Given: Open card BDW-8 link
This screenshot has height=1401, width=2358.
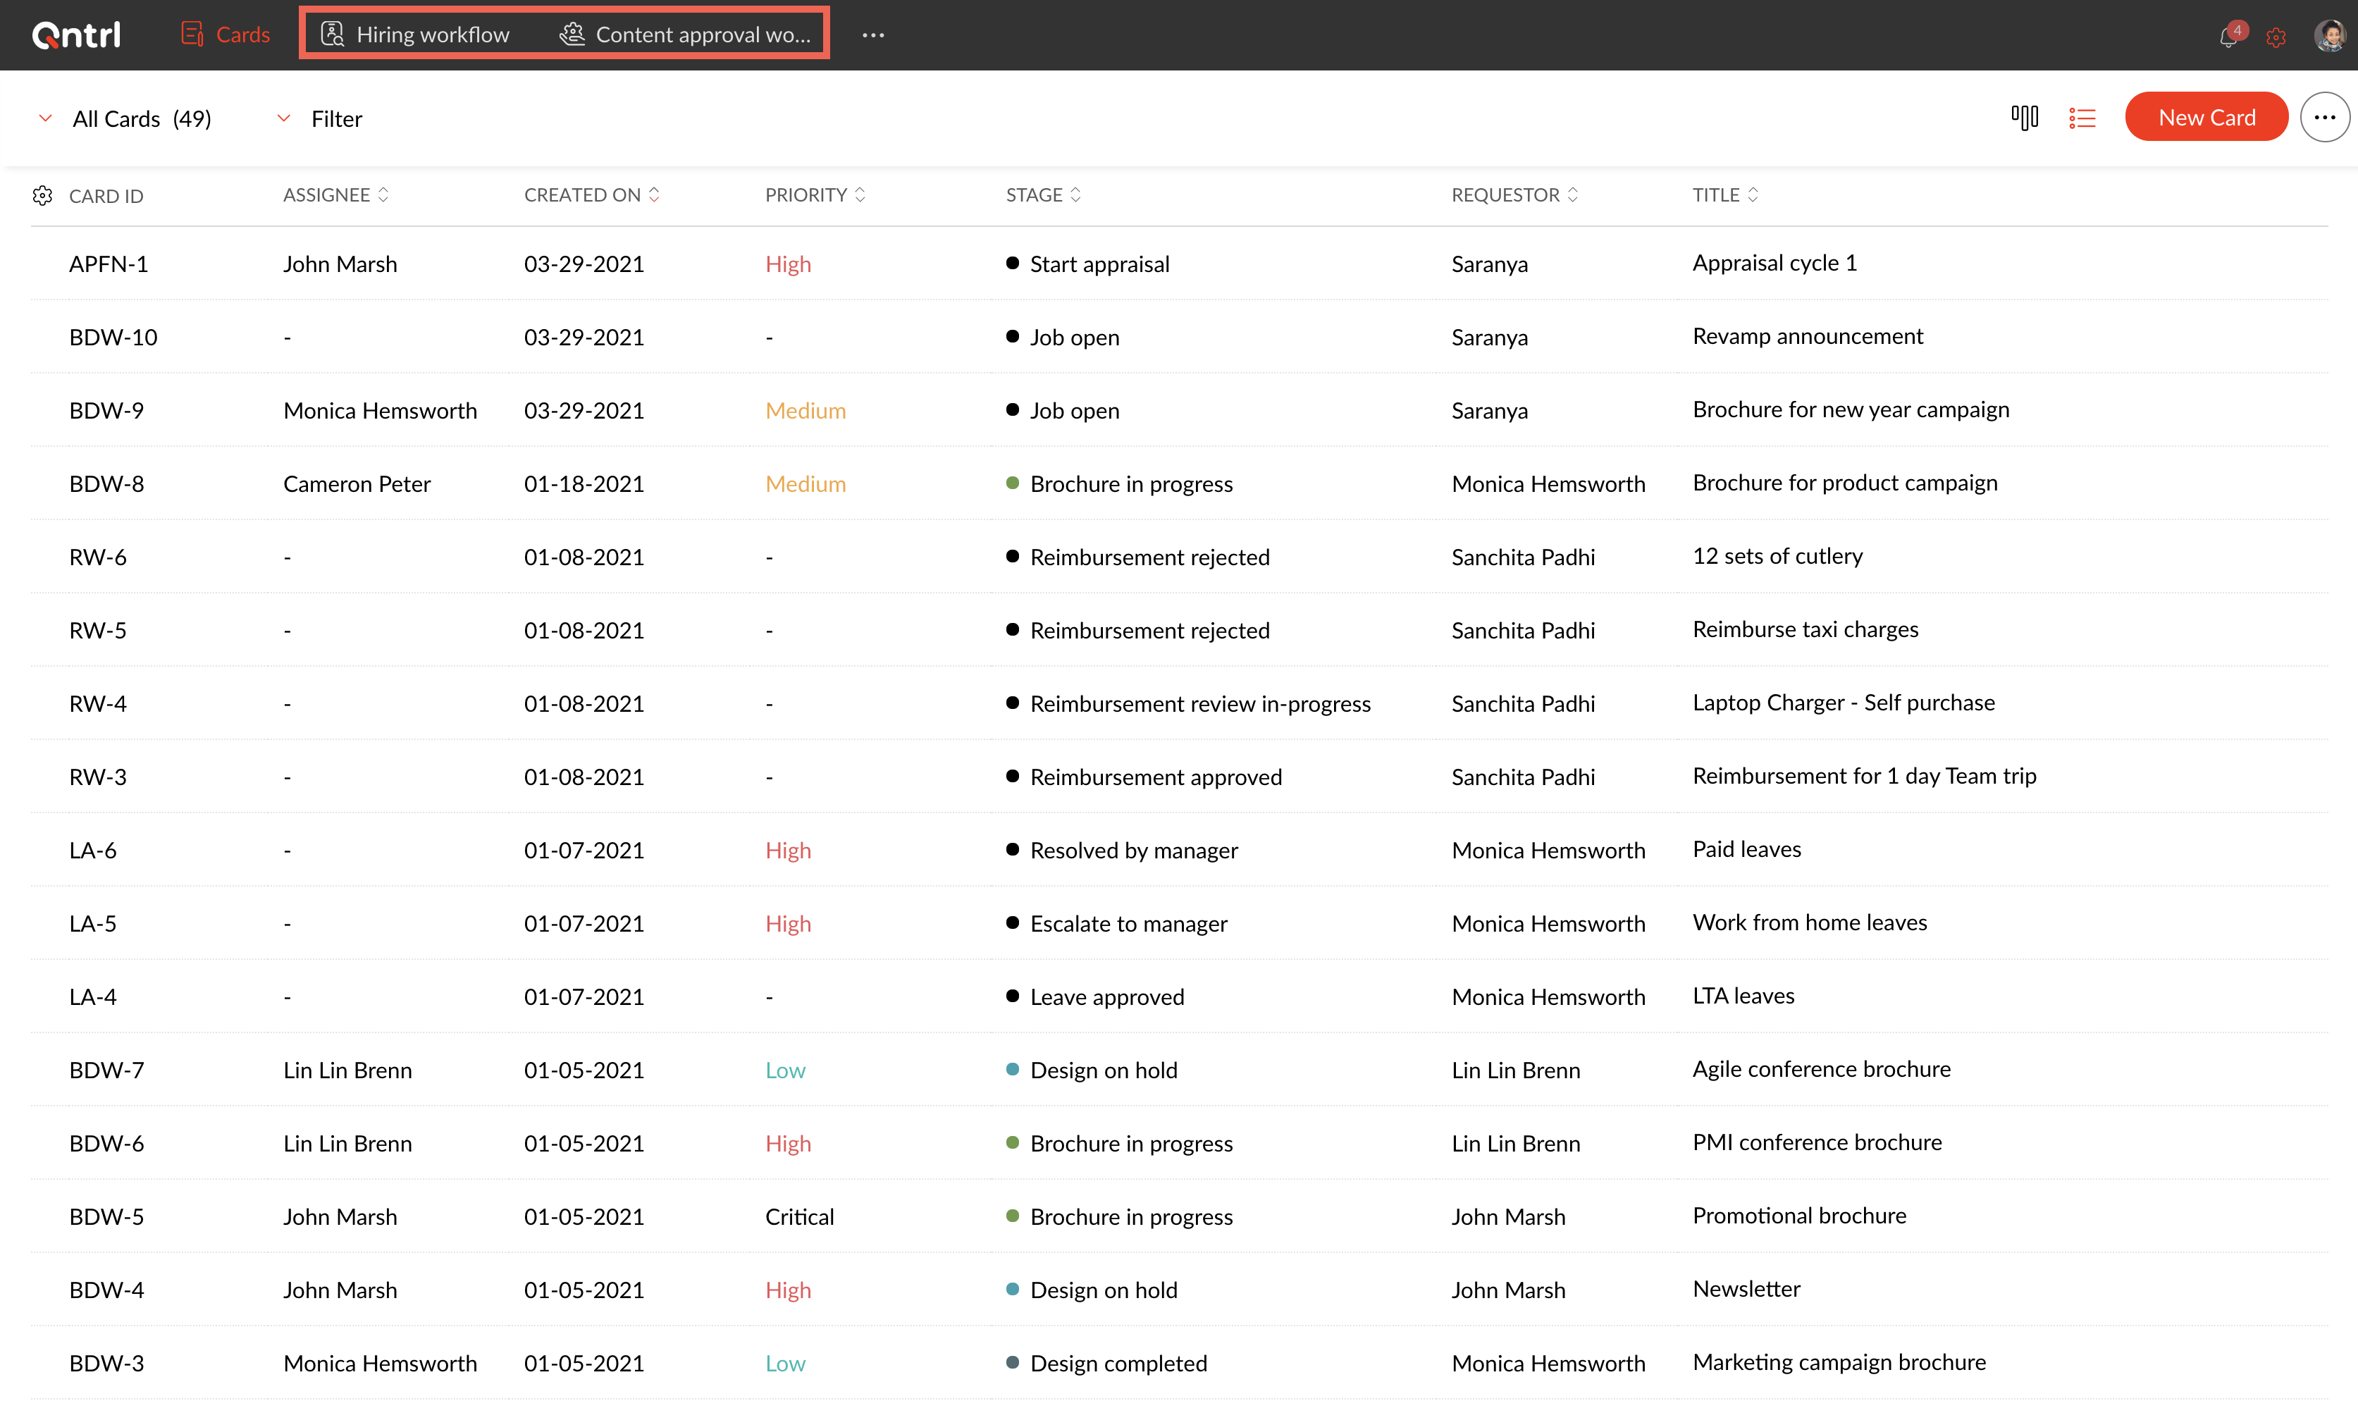Looking at the screenshot, I should [x=106, y=483].
